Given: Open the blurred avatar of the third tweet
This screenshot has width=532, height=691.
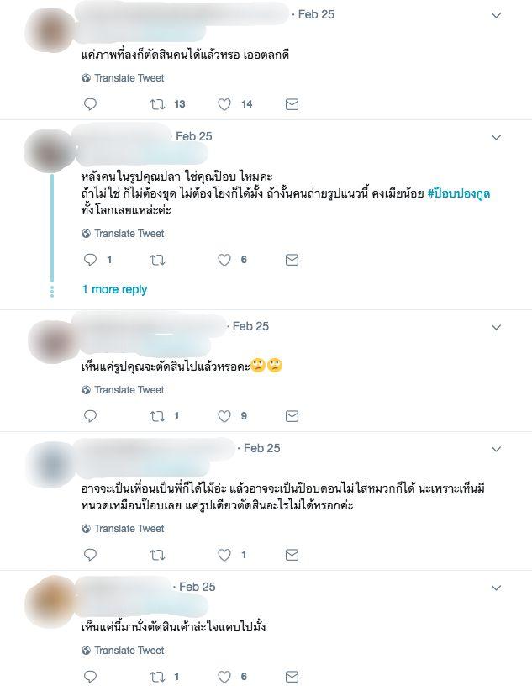Looking at the screenshot, I should point(52,342).
